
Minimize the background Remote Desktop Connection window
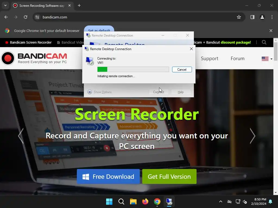163,35
